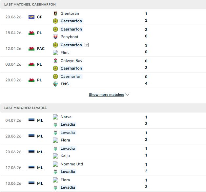Click the chevron next to Show more matches

(127, 95)
